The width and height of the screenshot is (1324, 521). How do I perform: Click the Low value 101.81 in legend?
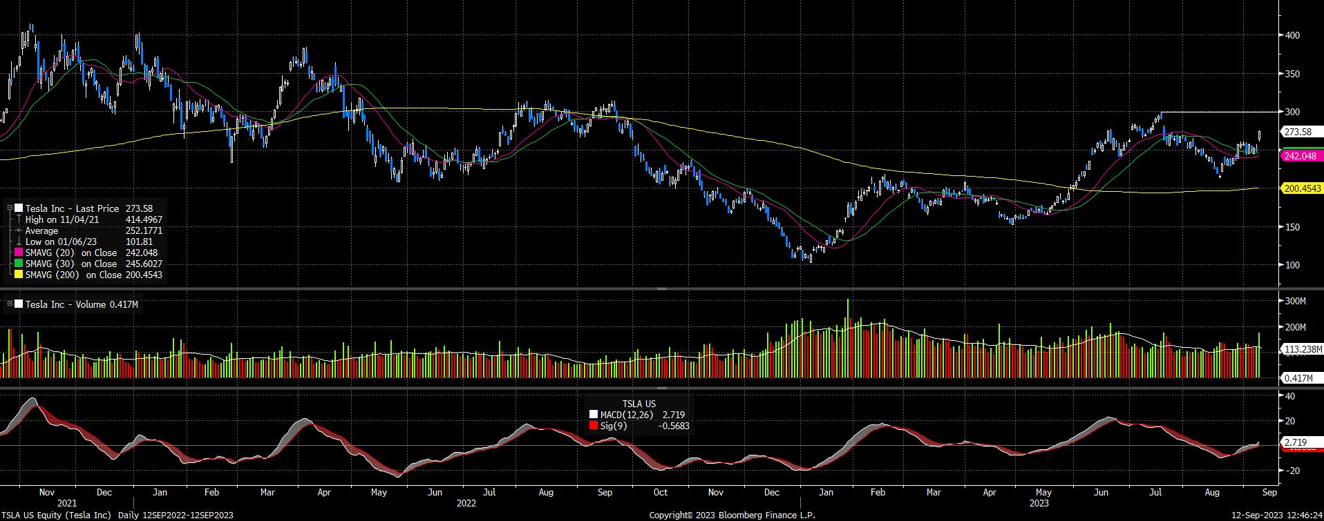coord(139,242)
